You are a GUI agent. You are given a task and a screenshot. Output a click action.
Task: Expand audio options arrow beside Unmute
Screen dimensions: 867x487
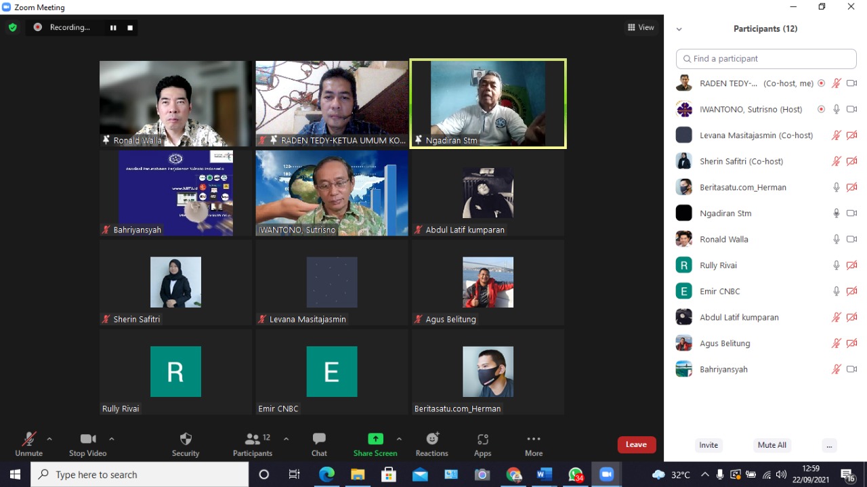(x=49, y=439)
